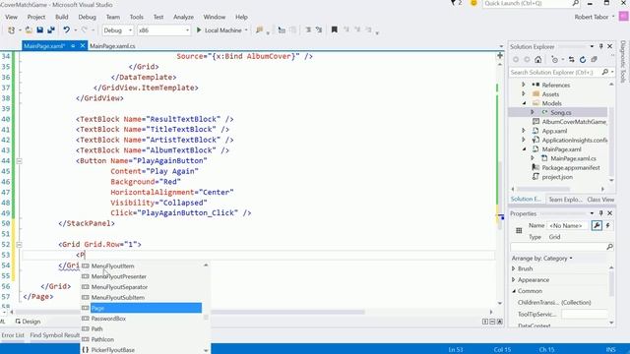
Task: Open the Debug menu
Action: [87, 17]
